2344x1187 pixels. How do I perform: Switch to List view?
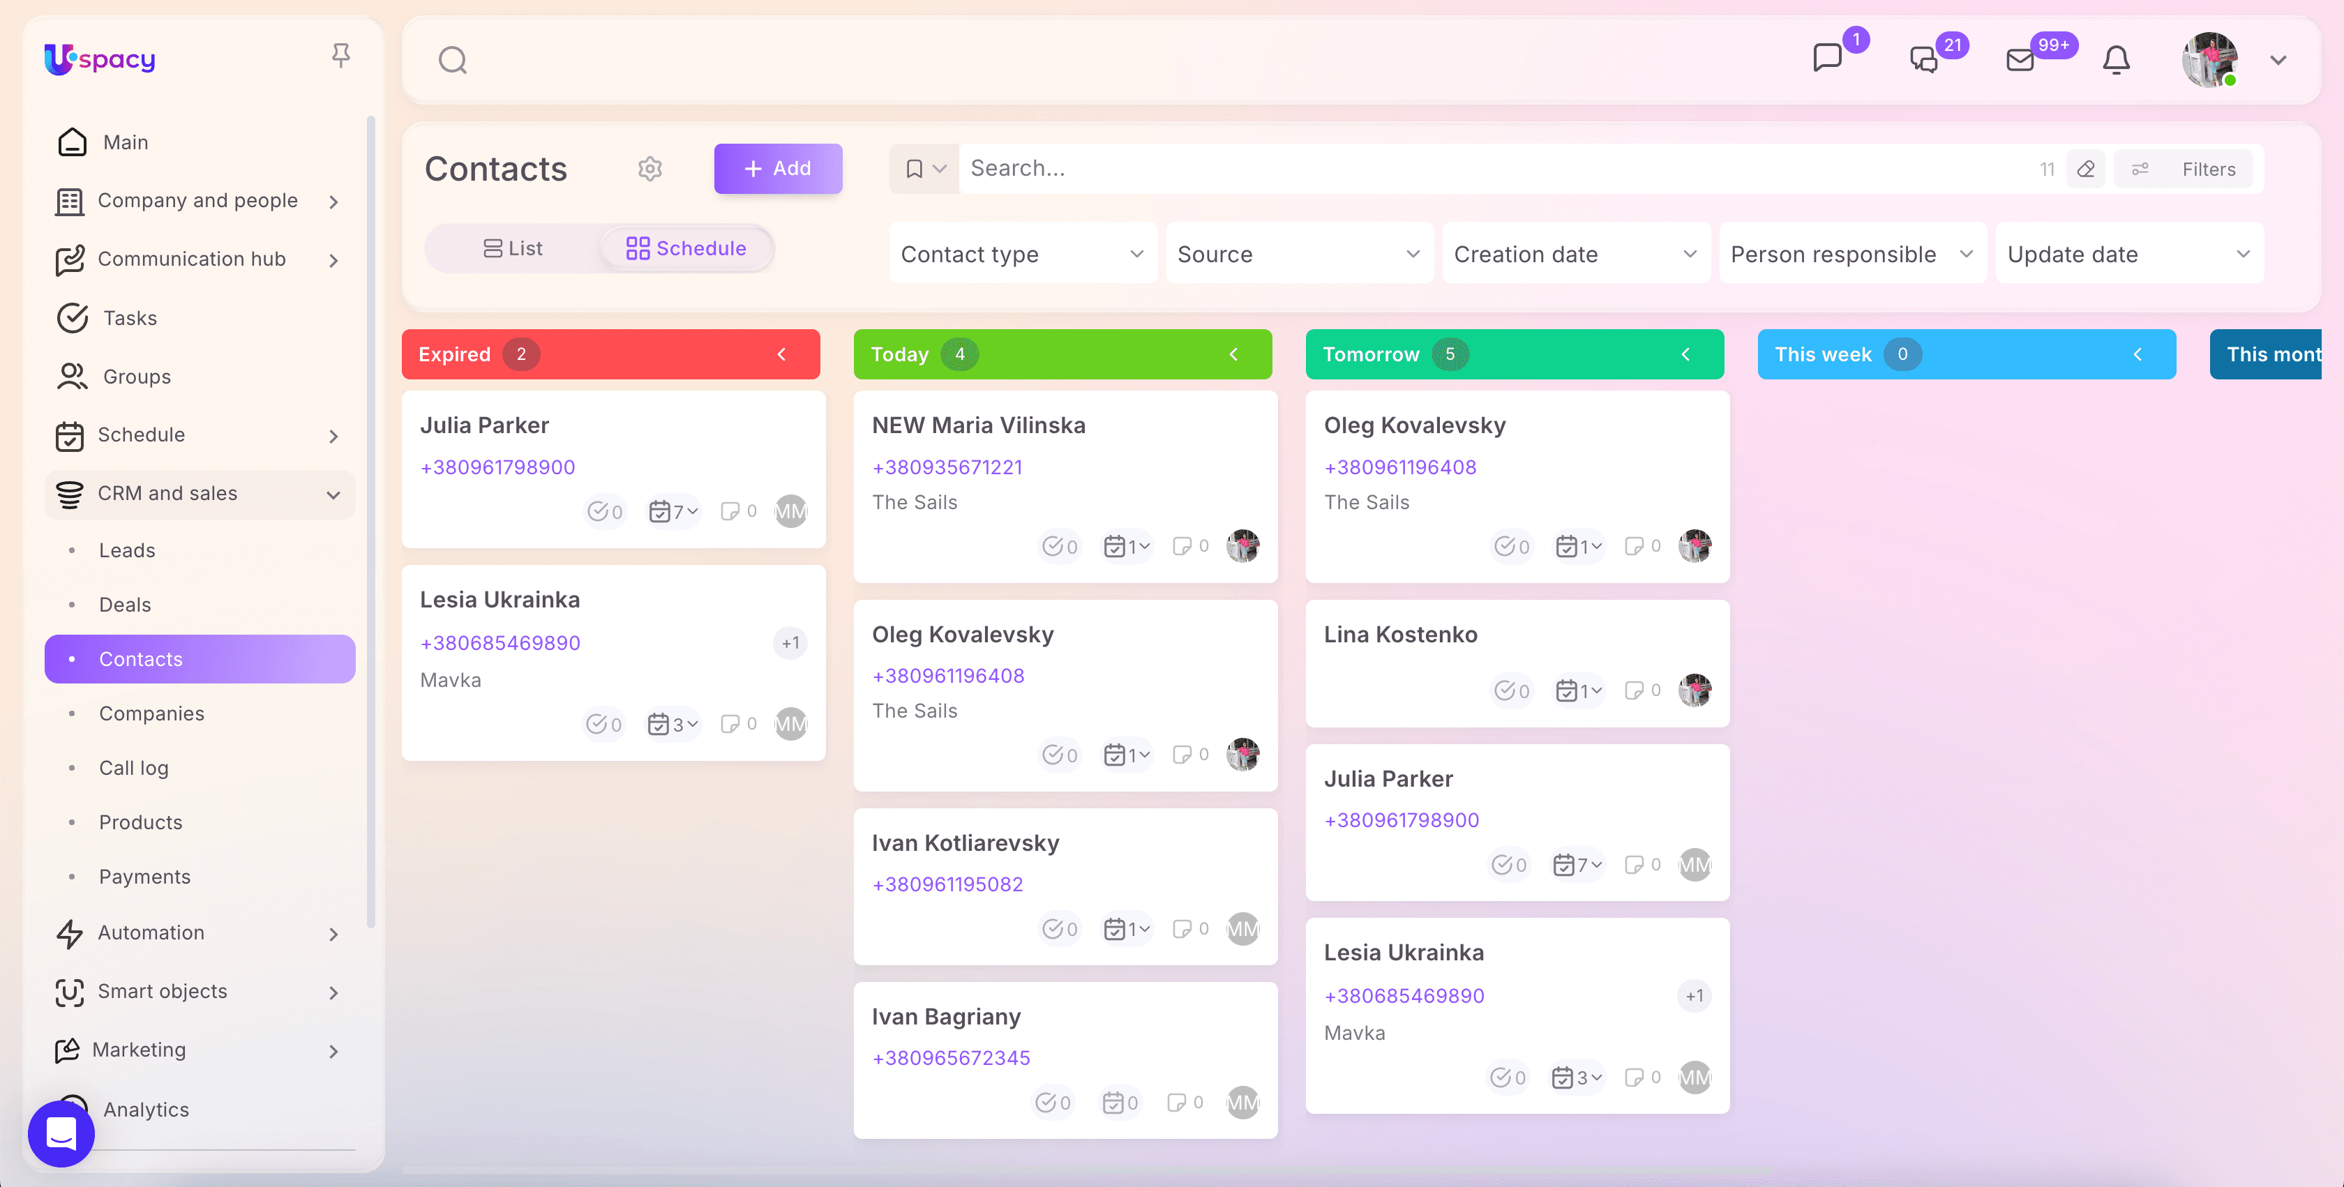(512, 248)
